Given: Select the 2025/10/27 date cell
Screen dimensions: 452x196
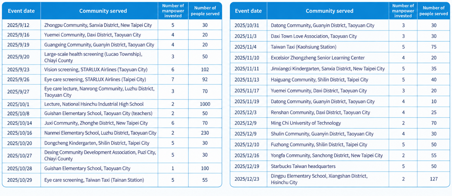Looking at the screenshot, I should coord(20,156).
